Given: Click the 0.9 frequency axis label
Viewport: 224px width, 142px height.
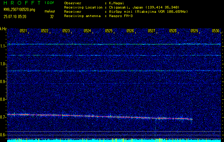Looking at the screenshot, I should [3, 82].
